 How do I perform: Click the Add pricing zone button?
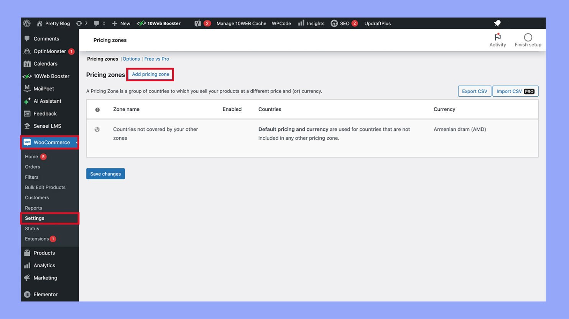click(x=150, y=74)
